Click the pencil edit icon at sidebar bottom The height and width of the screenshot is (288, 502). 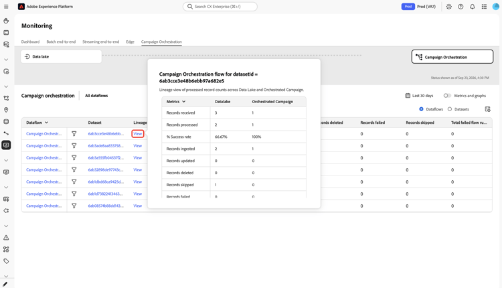tap(5, 284)
